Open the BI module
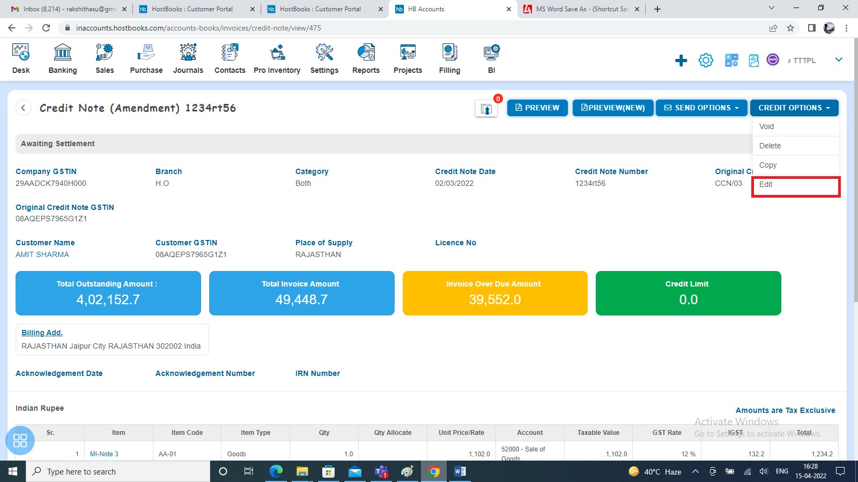The height and width of the screenshot is (482, 858). (492, 59)
